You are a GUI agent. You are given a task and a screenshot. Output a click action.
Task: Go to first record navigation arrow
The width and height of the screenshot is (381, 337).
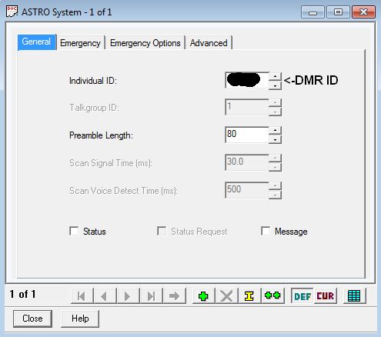82,296
